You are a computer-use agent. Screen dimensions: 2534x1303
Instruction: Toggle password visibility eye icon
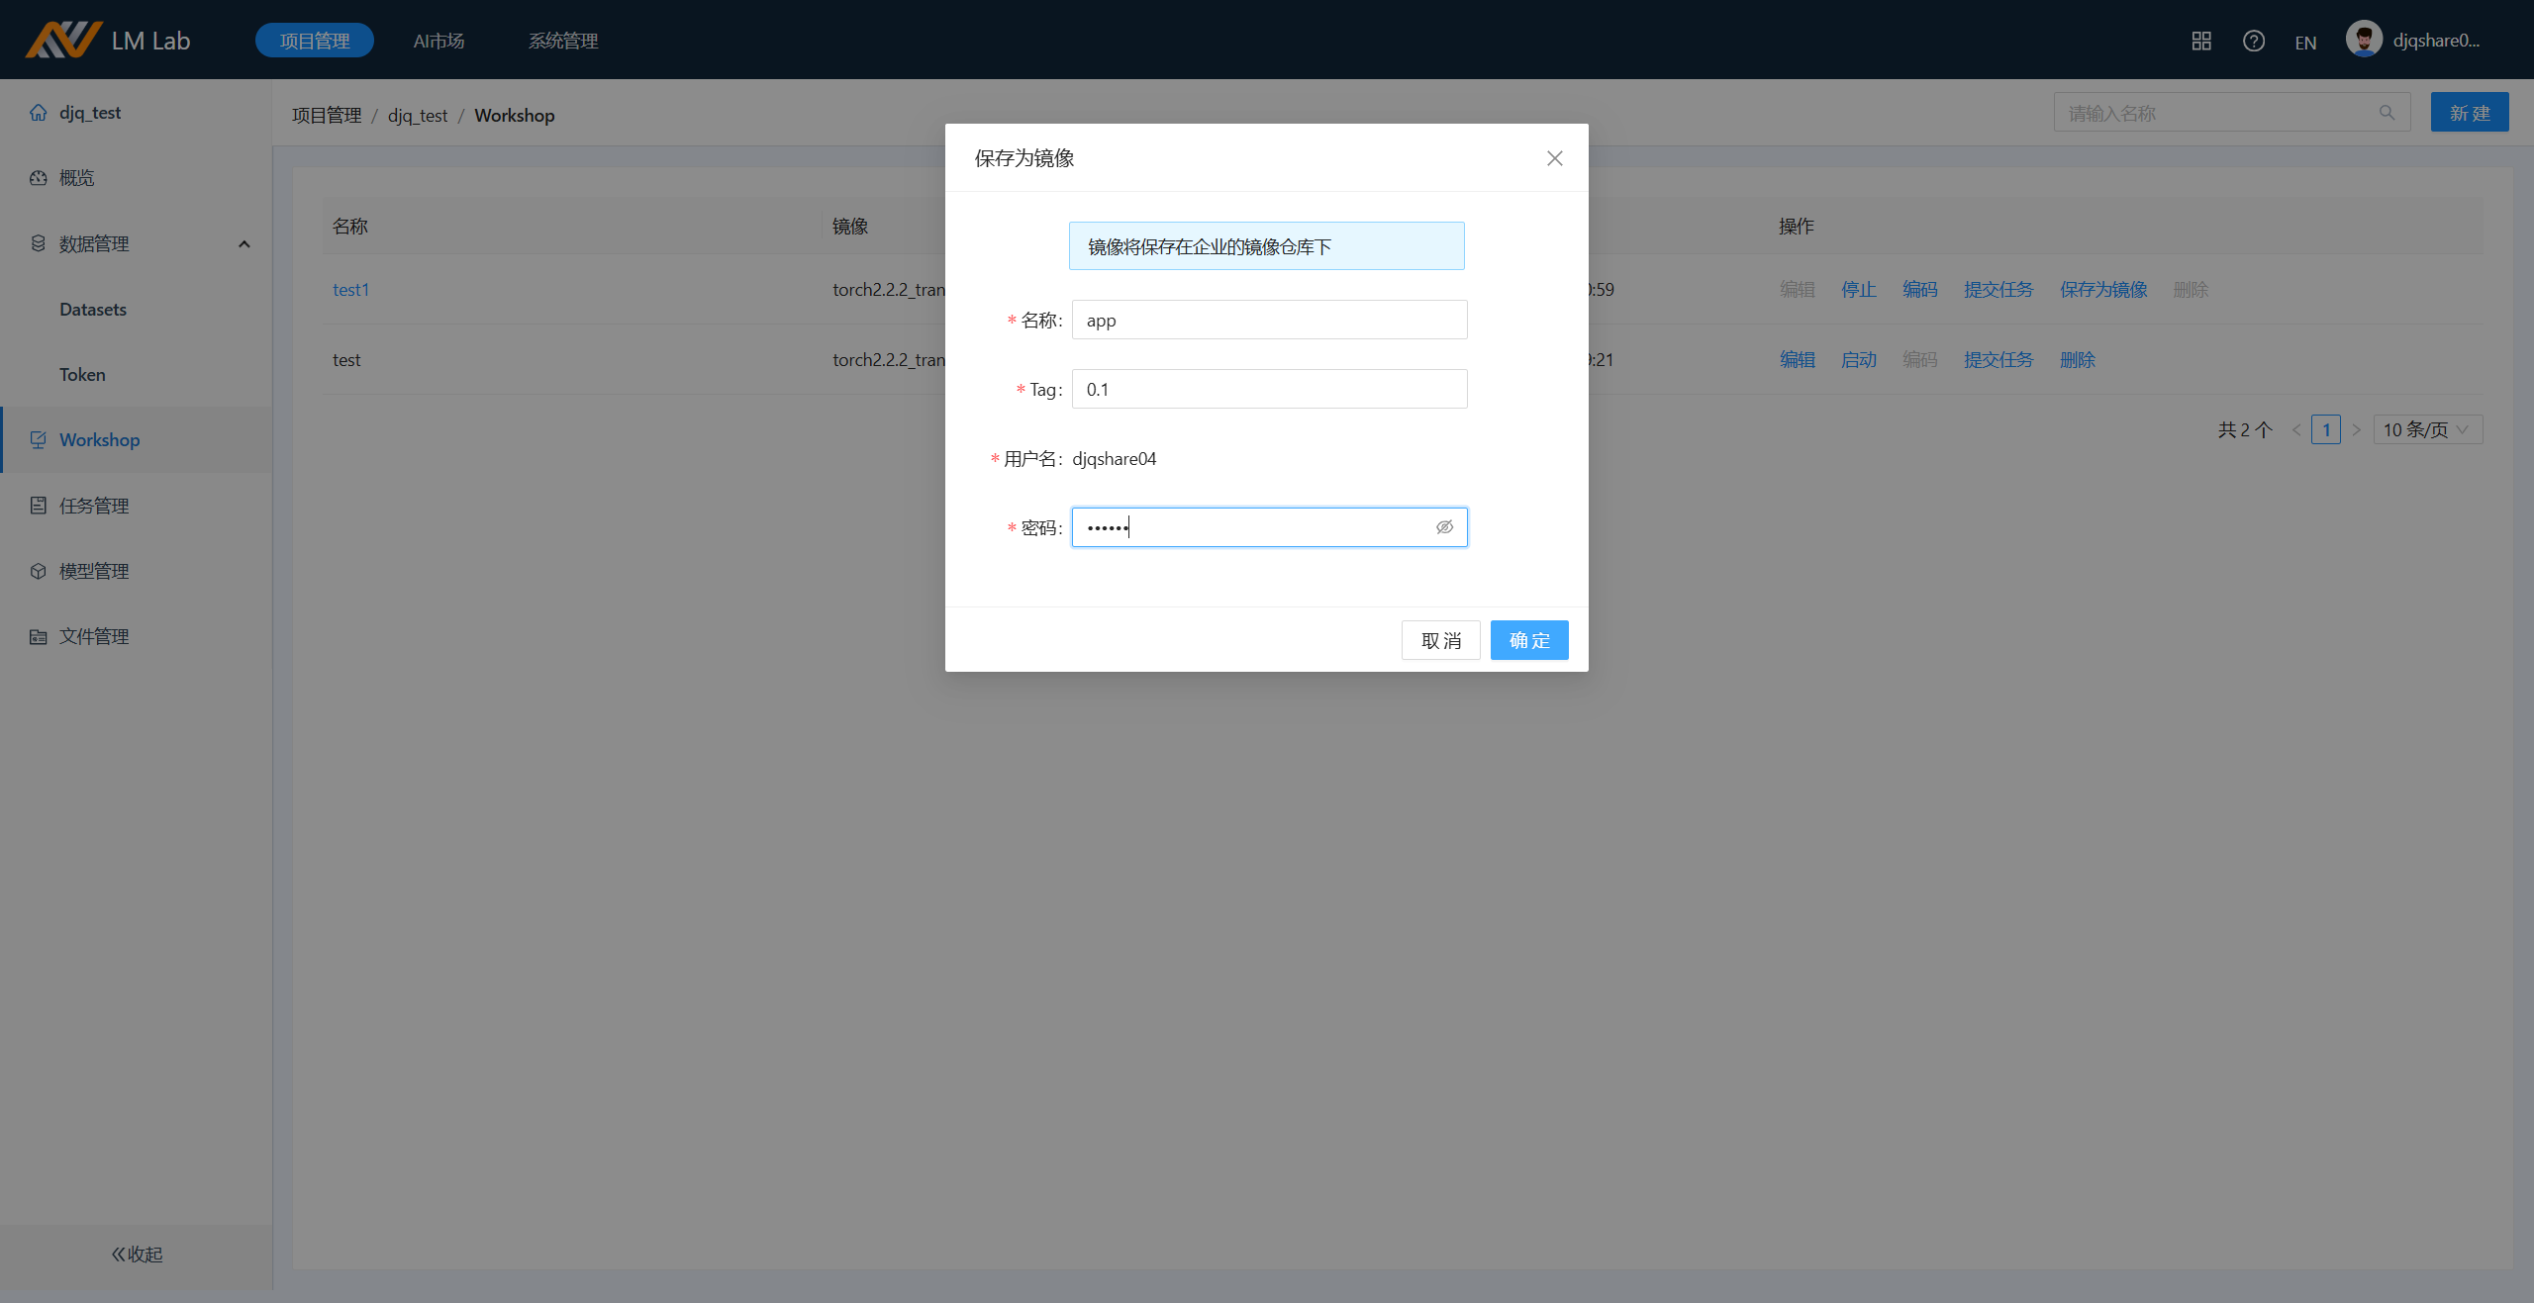tap(1444, 527)
